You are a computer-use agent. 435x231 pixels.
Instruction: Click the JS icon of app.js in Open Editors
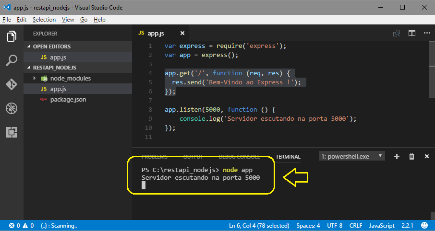click(x=44, y=58)
